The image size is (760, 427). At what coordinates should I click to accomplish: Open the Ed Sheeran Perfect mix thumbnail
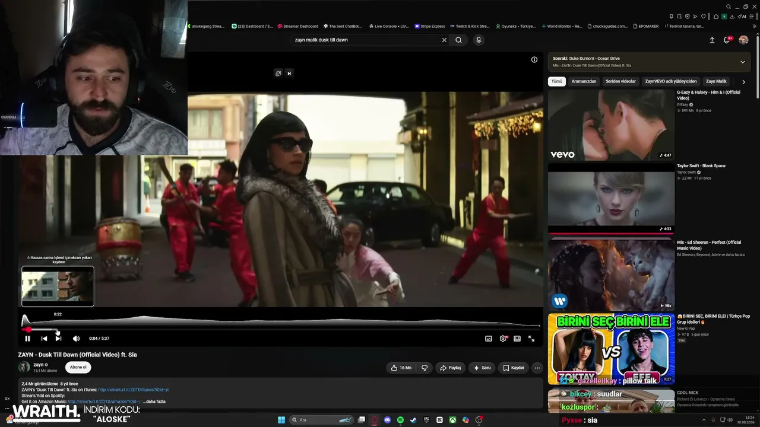[611, 274]
